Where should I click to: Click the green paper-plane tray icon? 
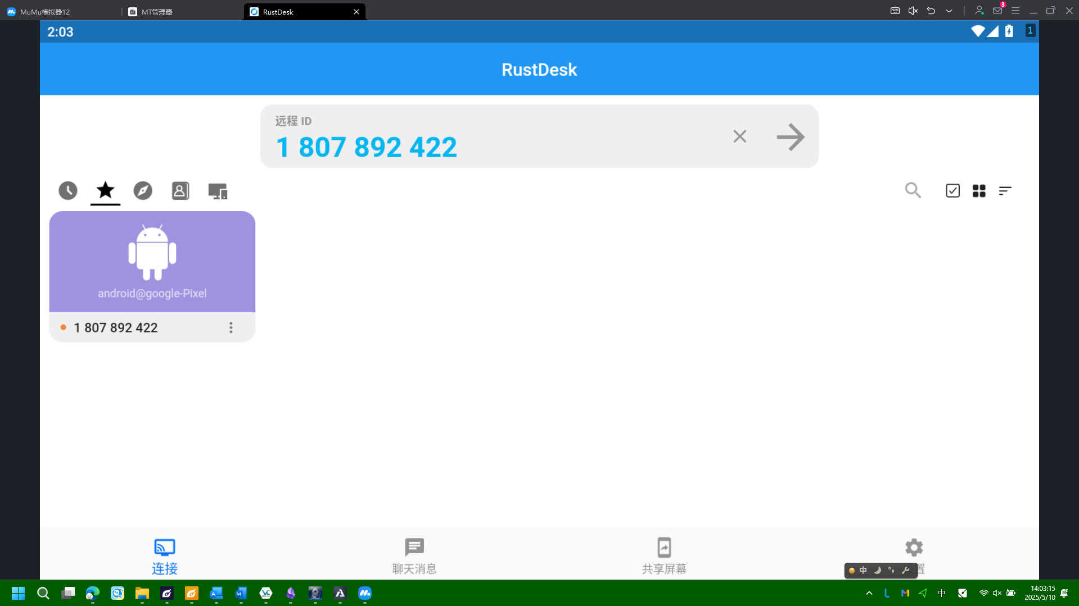(x=923, y=593)
